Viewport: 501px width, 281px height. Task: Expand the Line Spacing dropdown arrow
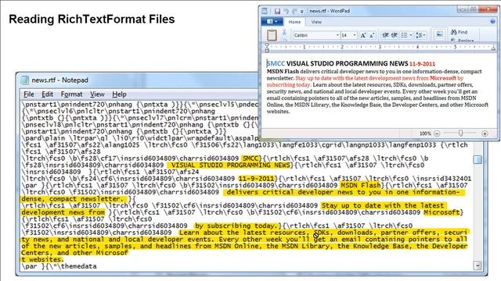point(424,35)
